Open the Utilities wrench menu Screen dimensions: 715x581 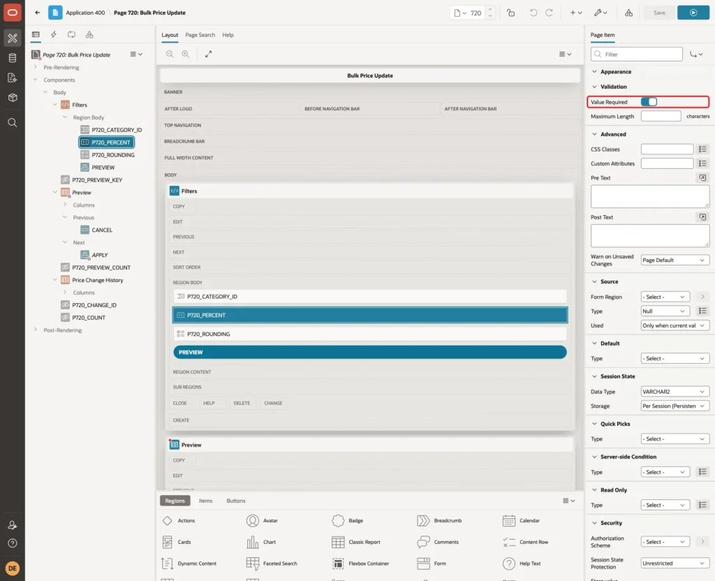(600, 13)
